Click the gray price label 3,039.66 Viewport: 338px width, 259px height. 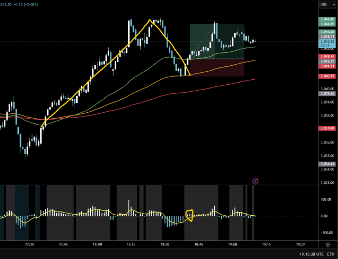click(x=327, y=93)
